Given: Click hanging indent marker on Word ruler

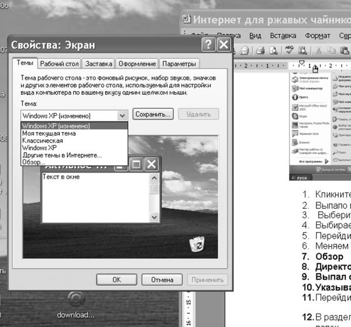Looking at the screenshot, I should [x=315, y=68].
